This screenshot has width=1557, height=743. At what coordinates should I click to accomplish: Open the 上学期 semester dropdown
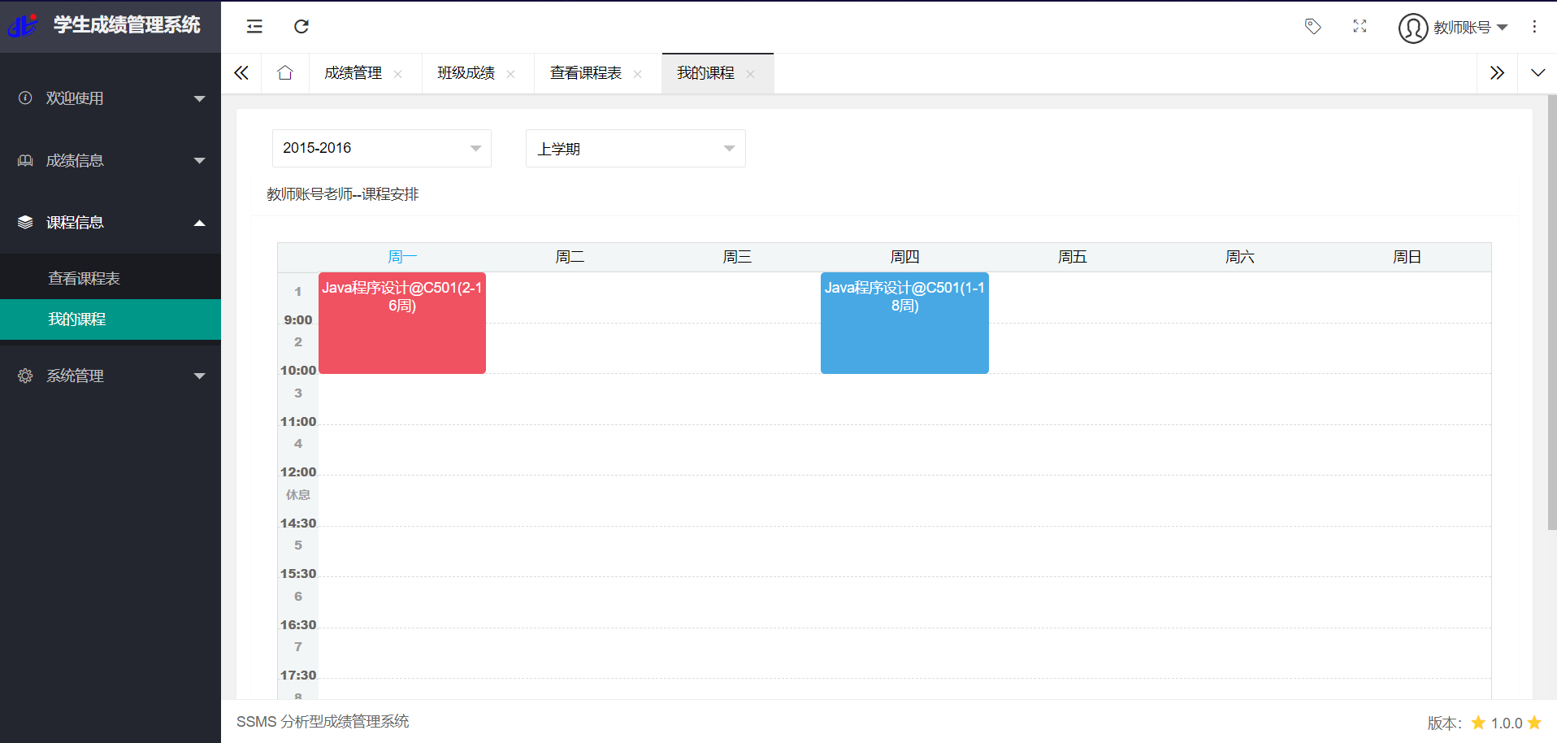pyautogui.click(x=635, y=148)
